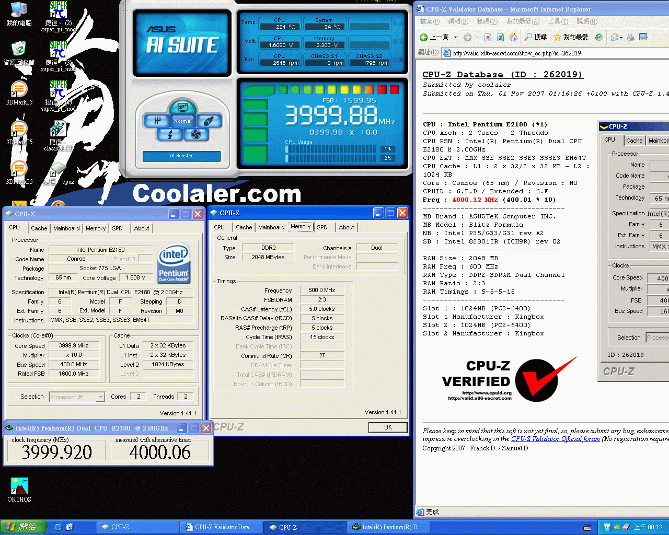Viewport: 669px width, 535px height.
Task: Open CPU-Z Validator Official forum link
Action: 555,439
